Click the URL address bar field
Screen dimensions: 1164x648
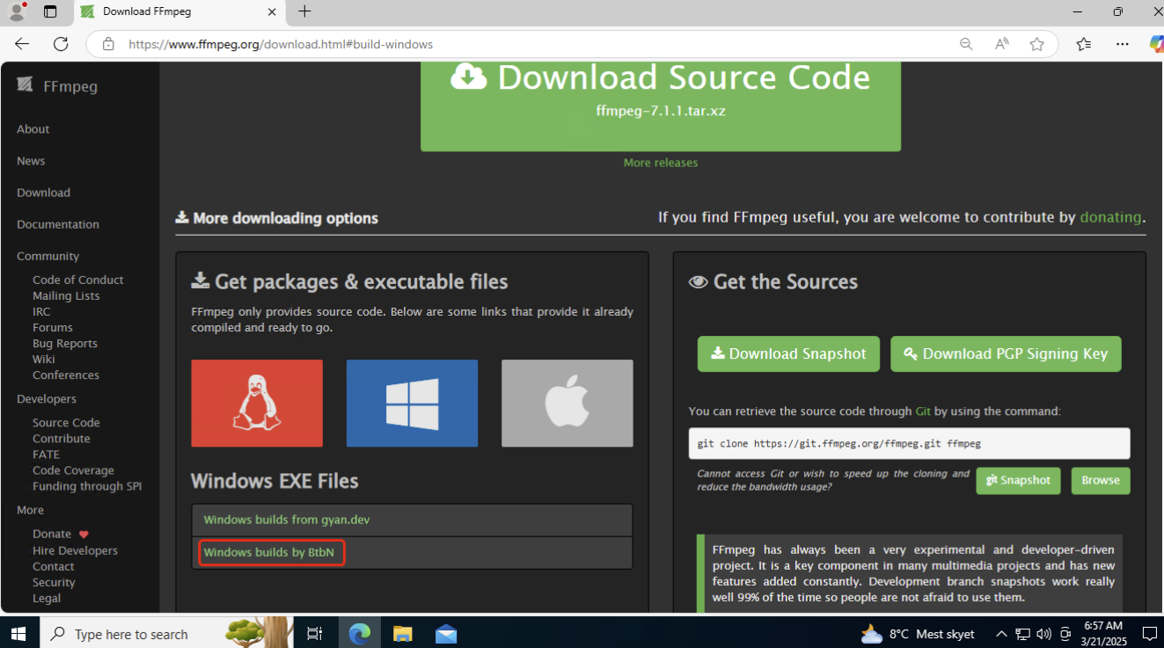pos(528,44)
